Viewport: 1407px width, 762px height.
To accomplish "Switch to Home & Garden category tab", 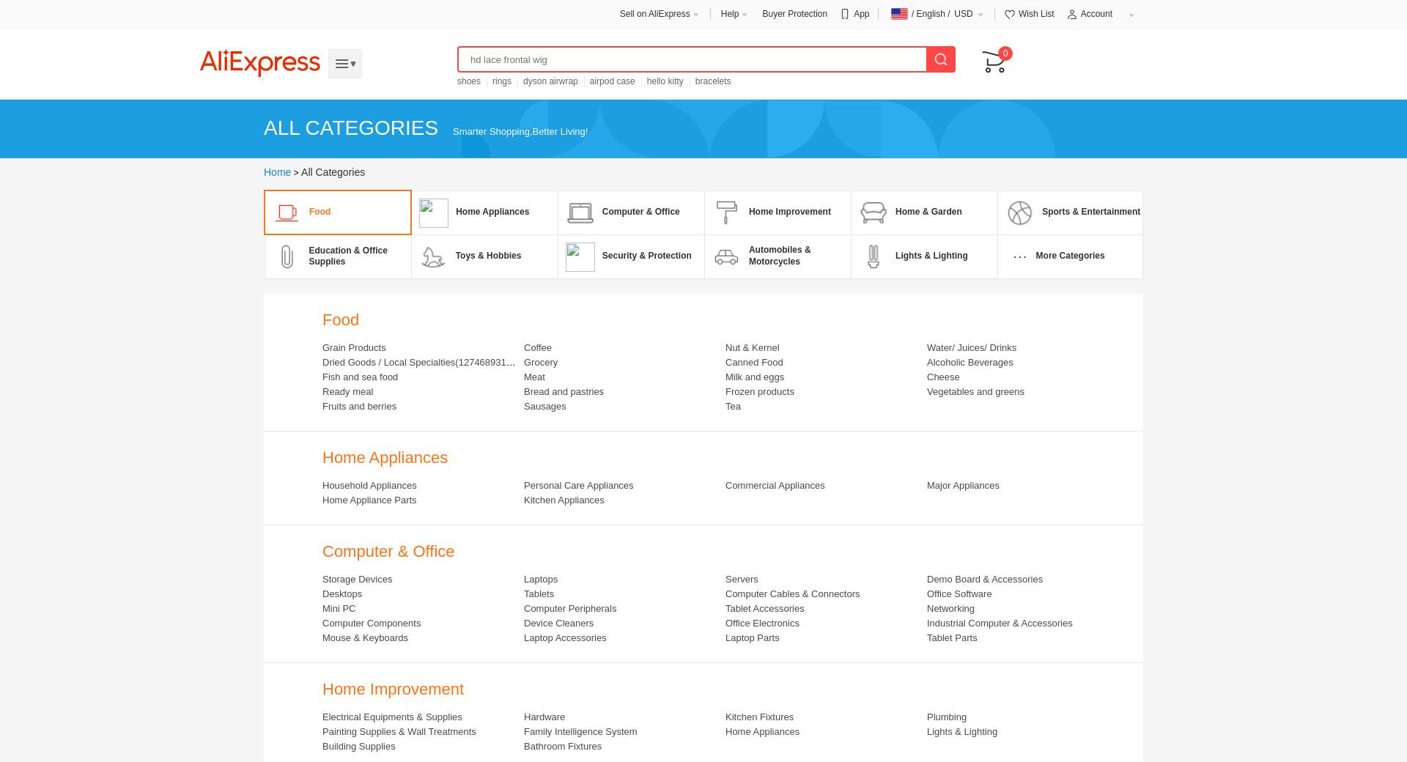I will click(924, 212).
